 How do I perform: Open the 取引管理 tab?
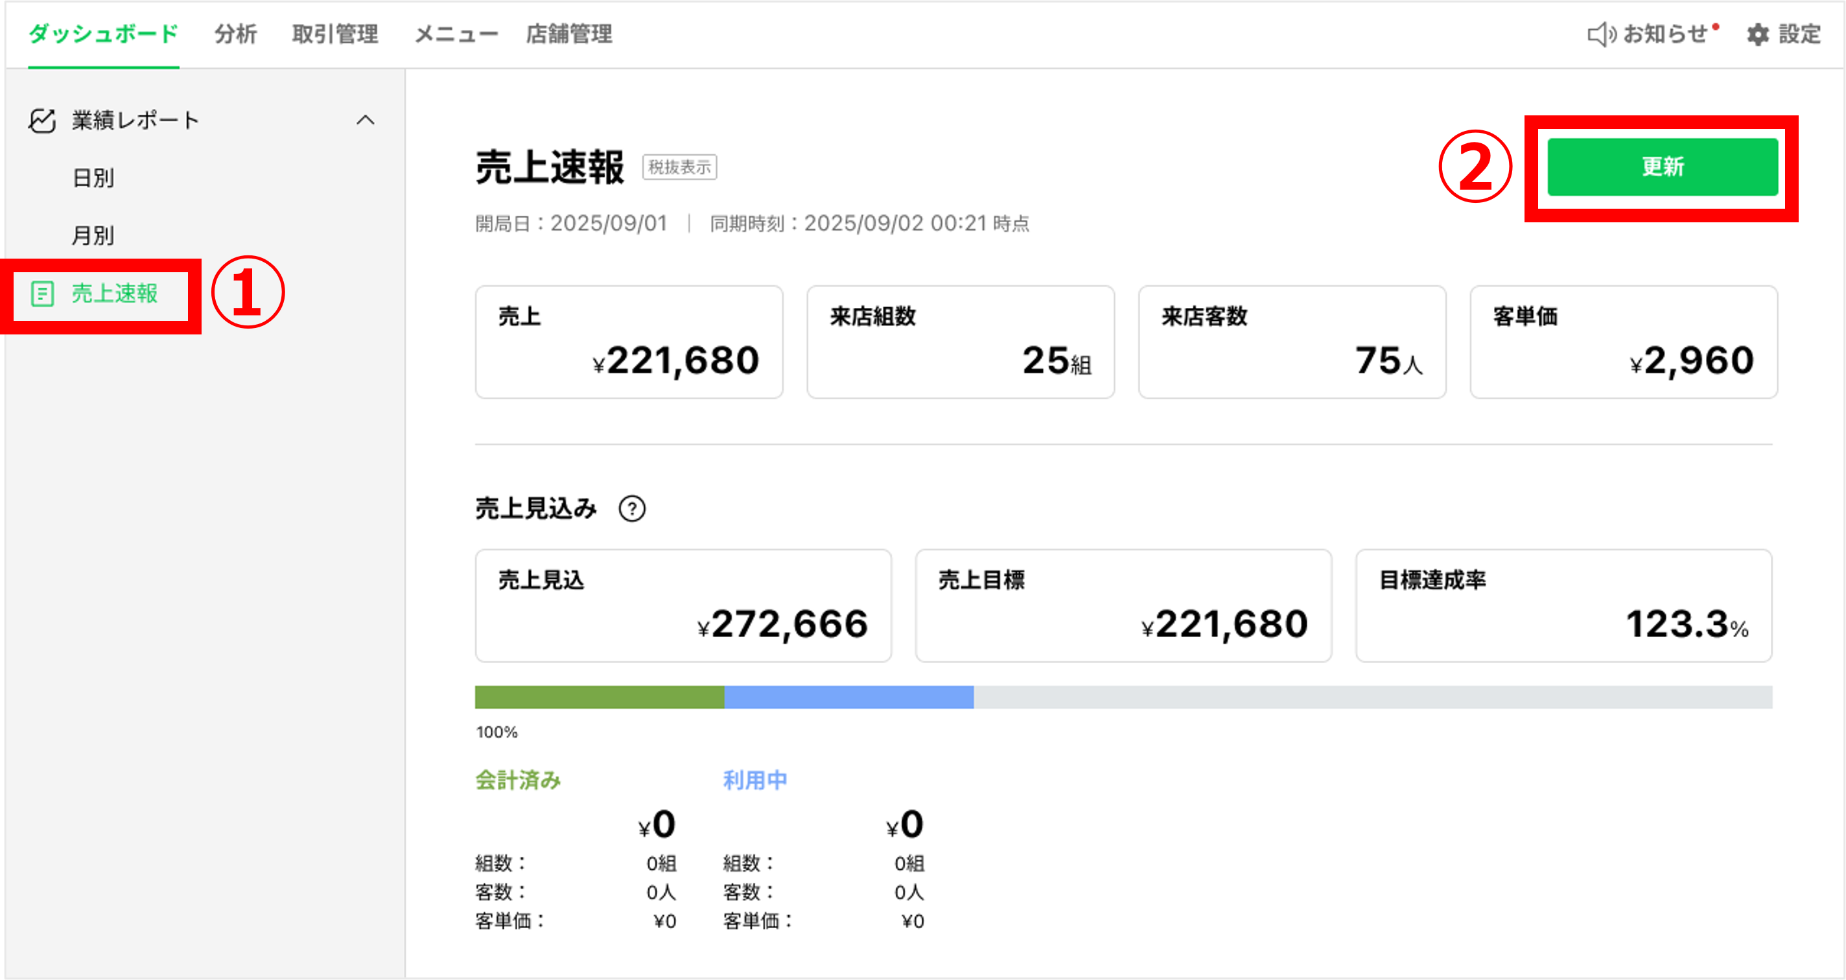tap(334, 34)
